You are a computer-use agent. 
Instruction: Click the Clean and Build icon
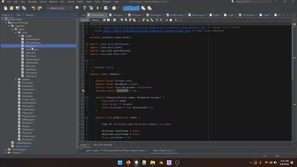pyautogui.click(x=91, y=8)
